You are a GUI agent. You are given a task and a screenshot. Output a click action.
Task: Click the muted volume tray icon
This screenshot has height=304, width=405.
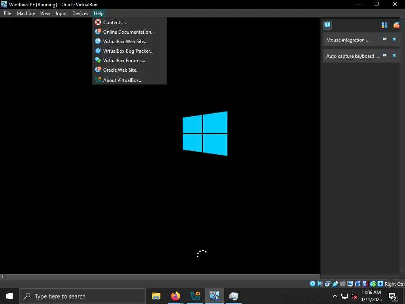click(x=354, y=296)
